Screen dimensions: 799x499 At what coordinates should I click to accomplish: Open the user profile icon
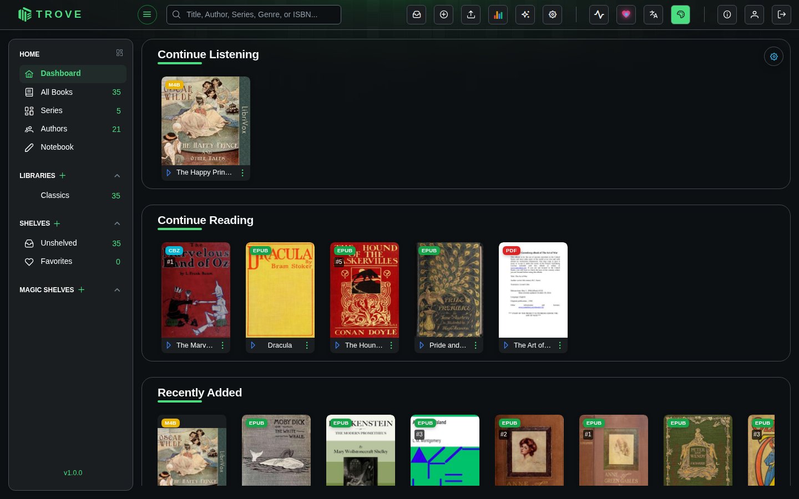[755, 14]
